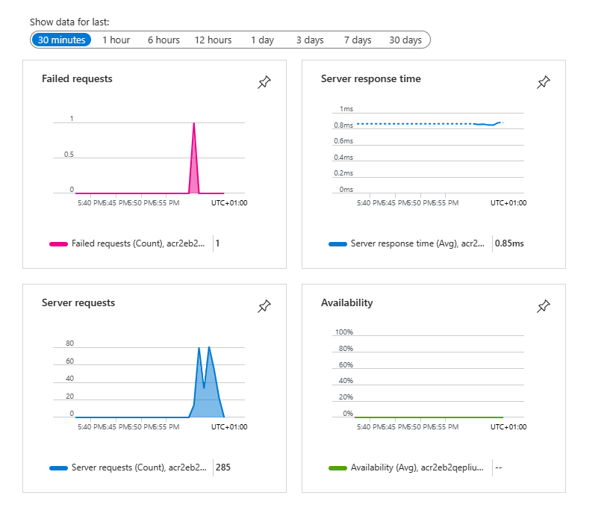Click the Server requests (Count) legend label
Image resolution: width=610 pixels, height=519 pixels.
138,467
